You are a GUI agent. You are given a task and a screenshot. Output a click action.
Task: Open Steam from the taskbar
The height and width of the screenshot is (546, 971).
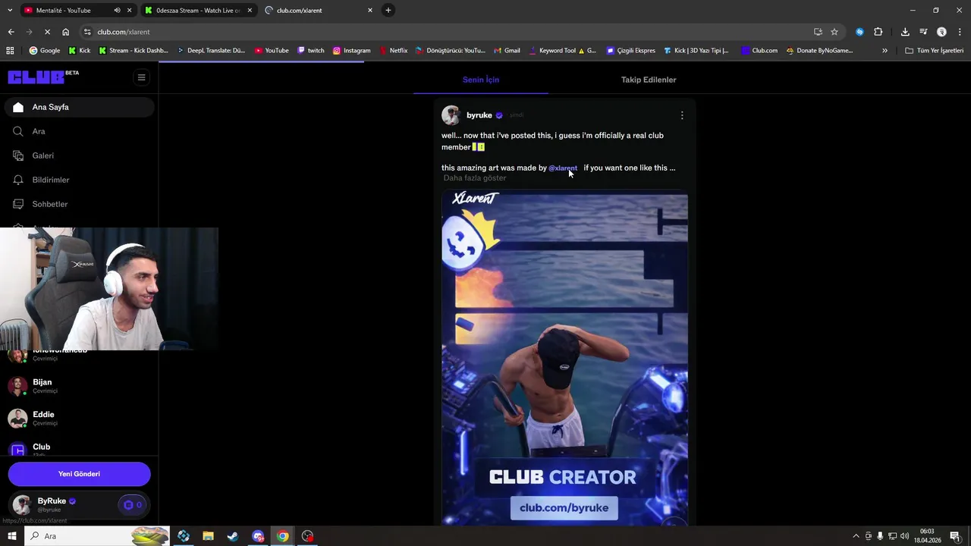(233, 536)
